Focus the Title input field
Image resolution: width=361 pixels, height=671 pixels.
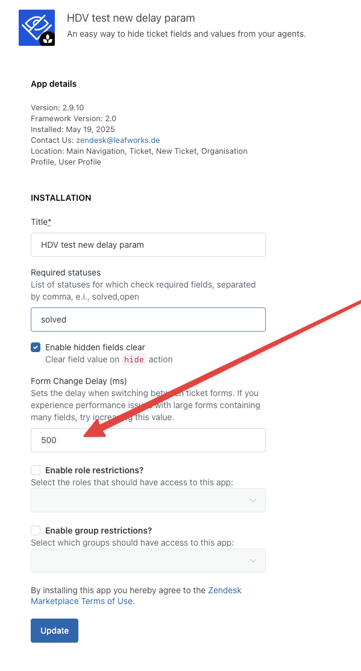point(148,245)
